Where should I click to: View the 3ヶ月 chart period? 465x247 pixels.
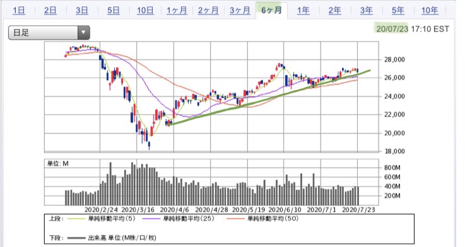(x=240, y=11)
